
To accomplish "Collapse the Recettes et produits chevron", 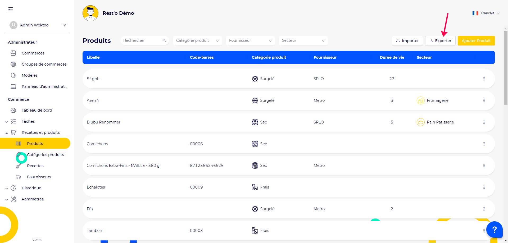I will [x=7, y=133].
